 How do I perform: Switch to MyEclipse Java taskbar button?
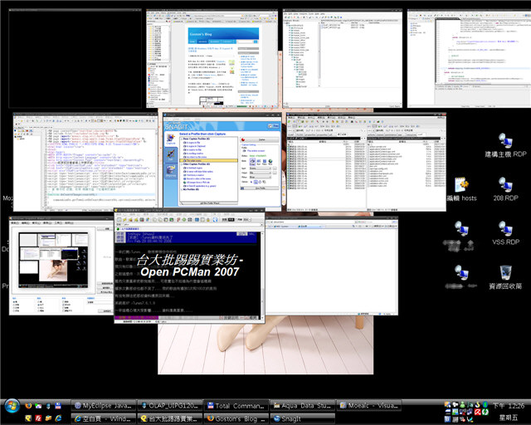pyautogui.click(x=104, y=405)
